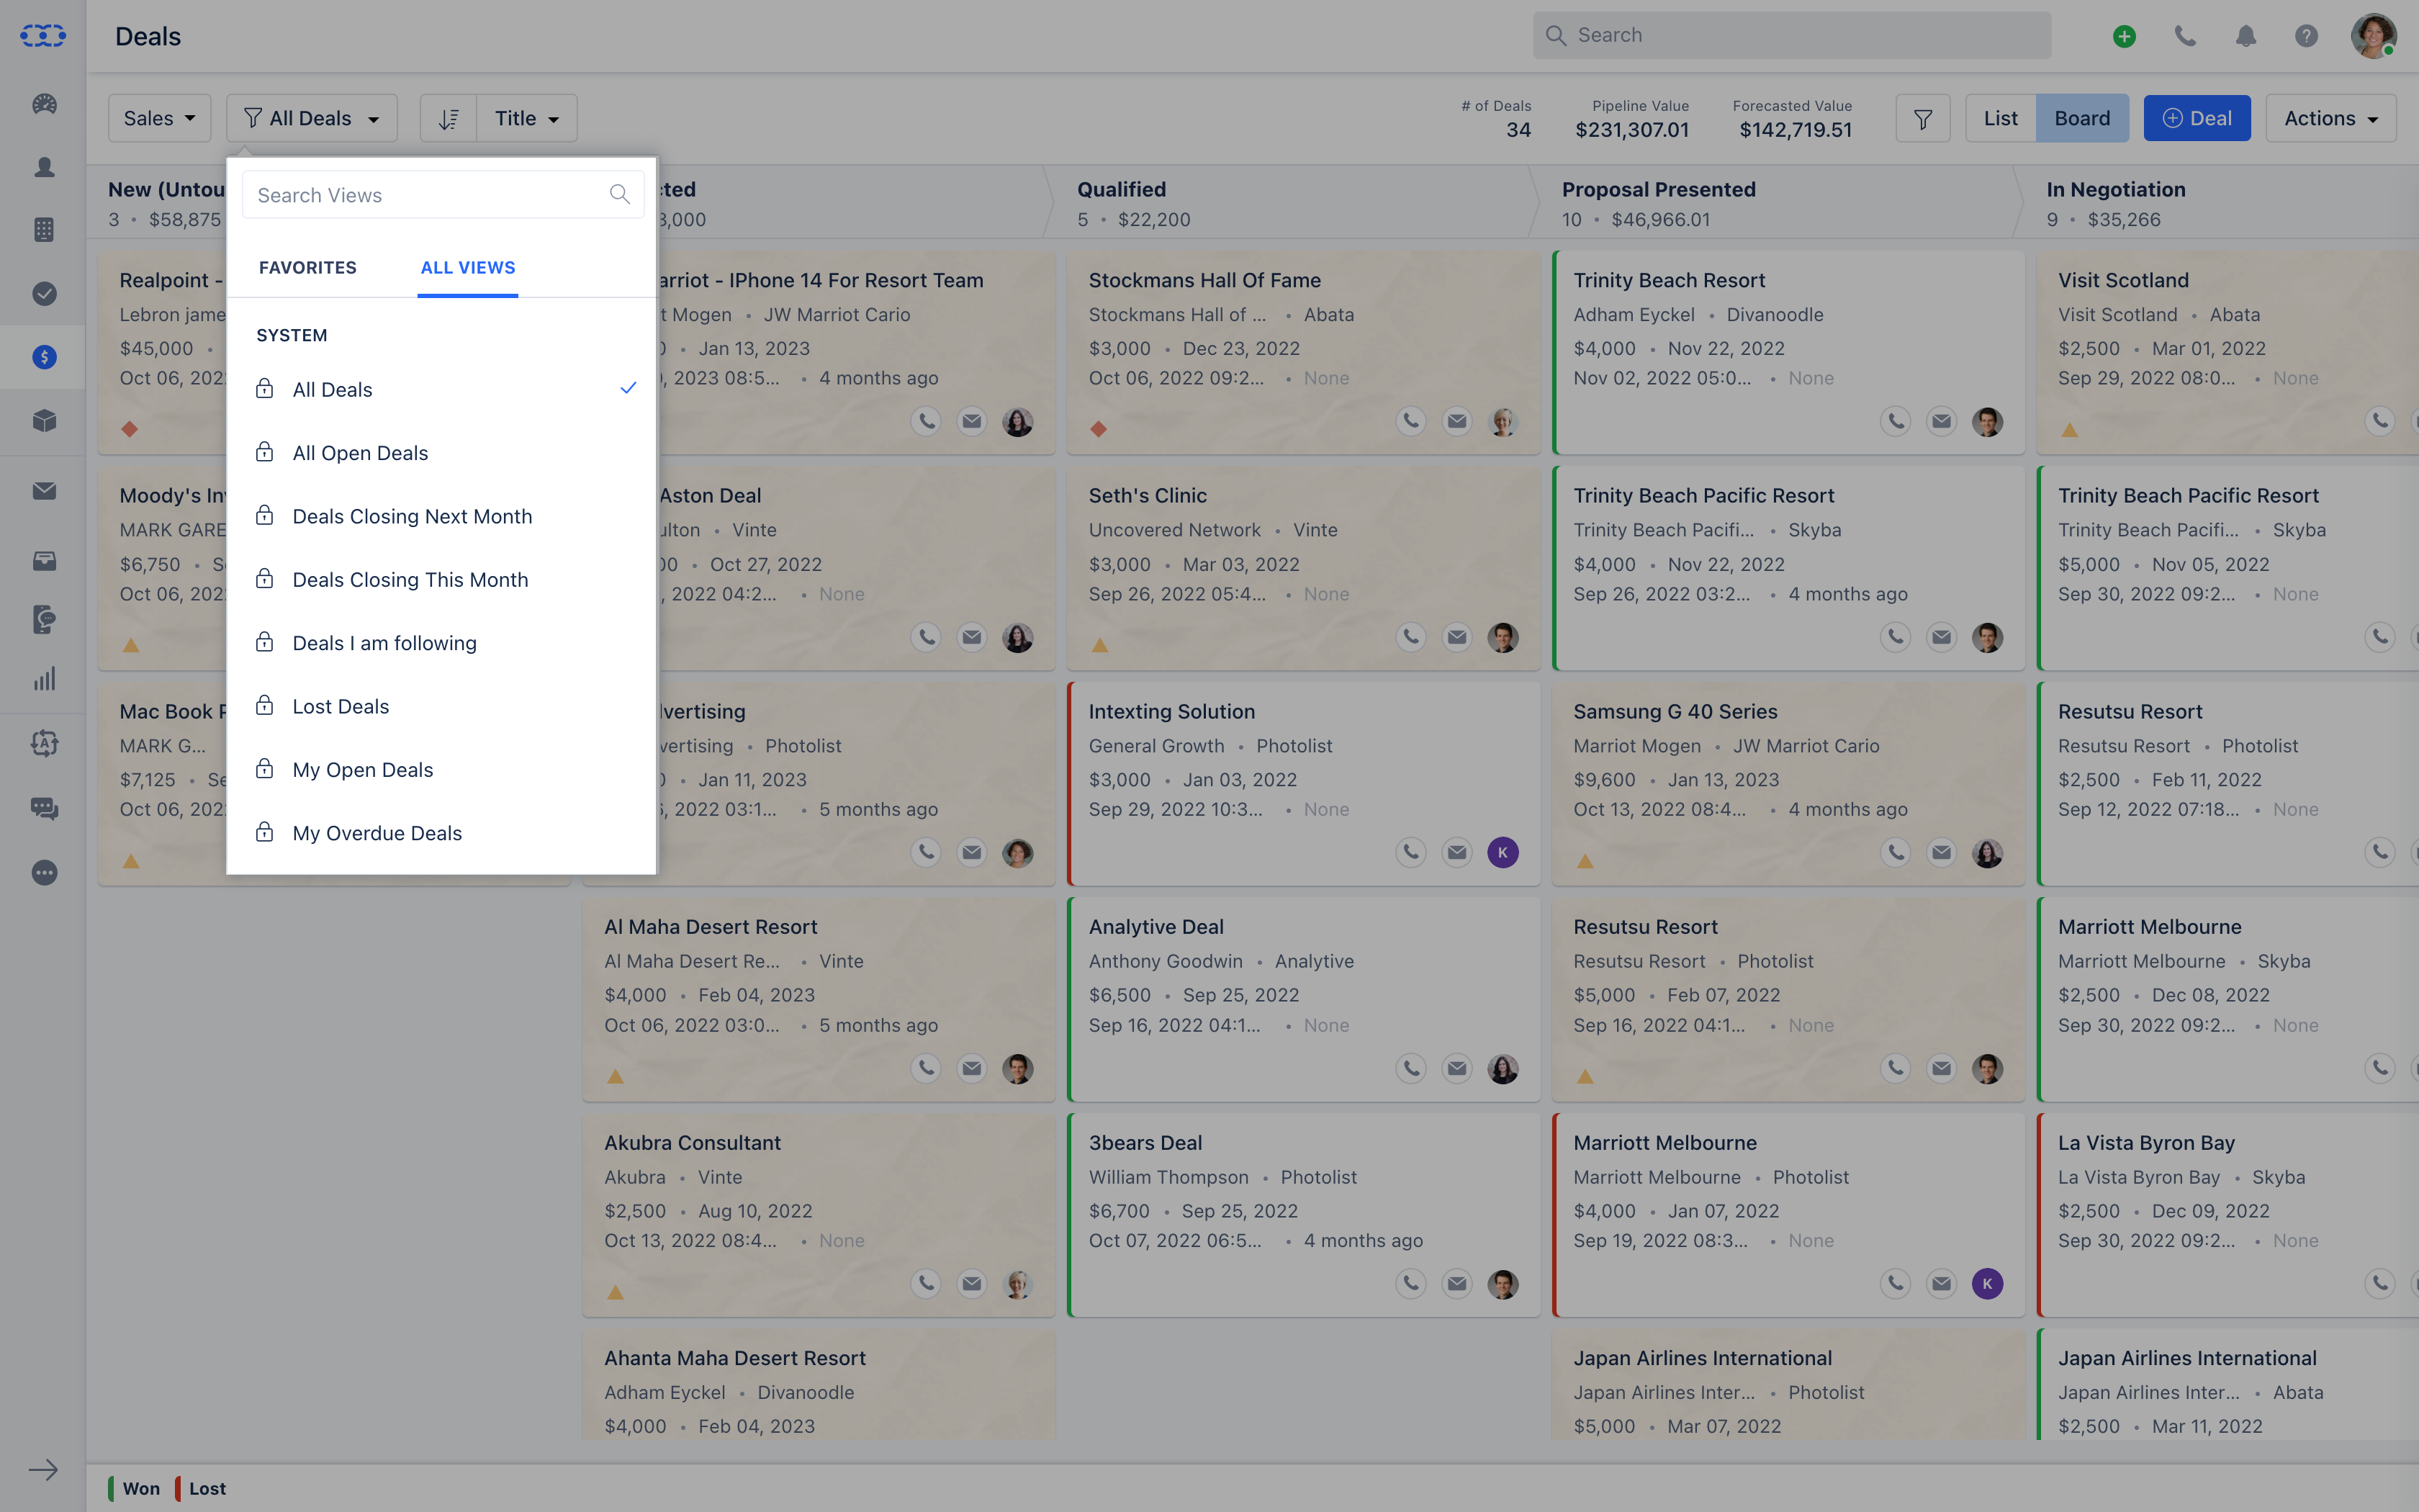
Task: Open Al Maha Desert Resort deal
Action: point(710,926)
